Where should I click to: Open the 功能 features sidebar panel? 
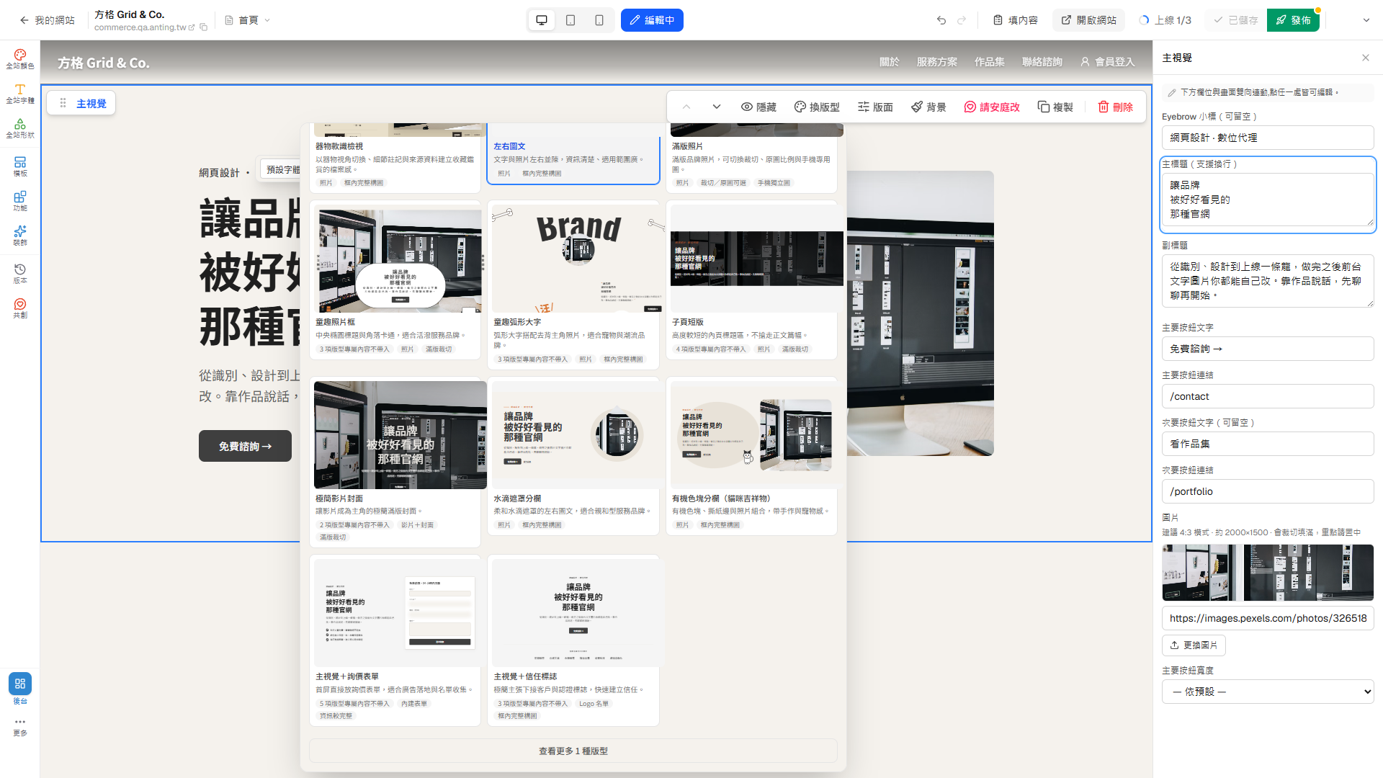coord(20,201)
